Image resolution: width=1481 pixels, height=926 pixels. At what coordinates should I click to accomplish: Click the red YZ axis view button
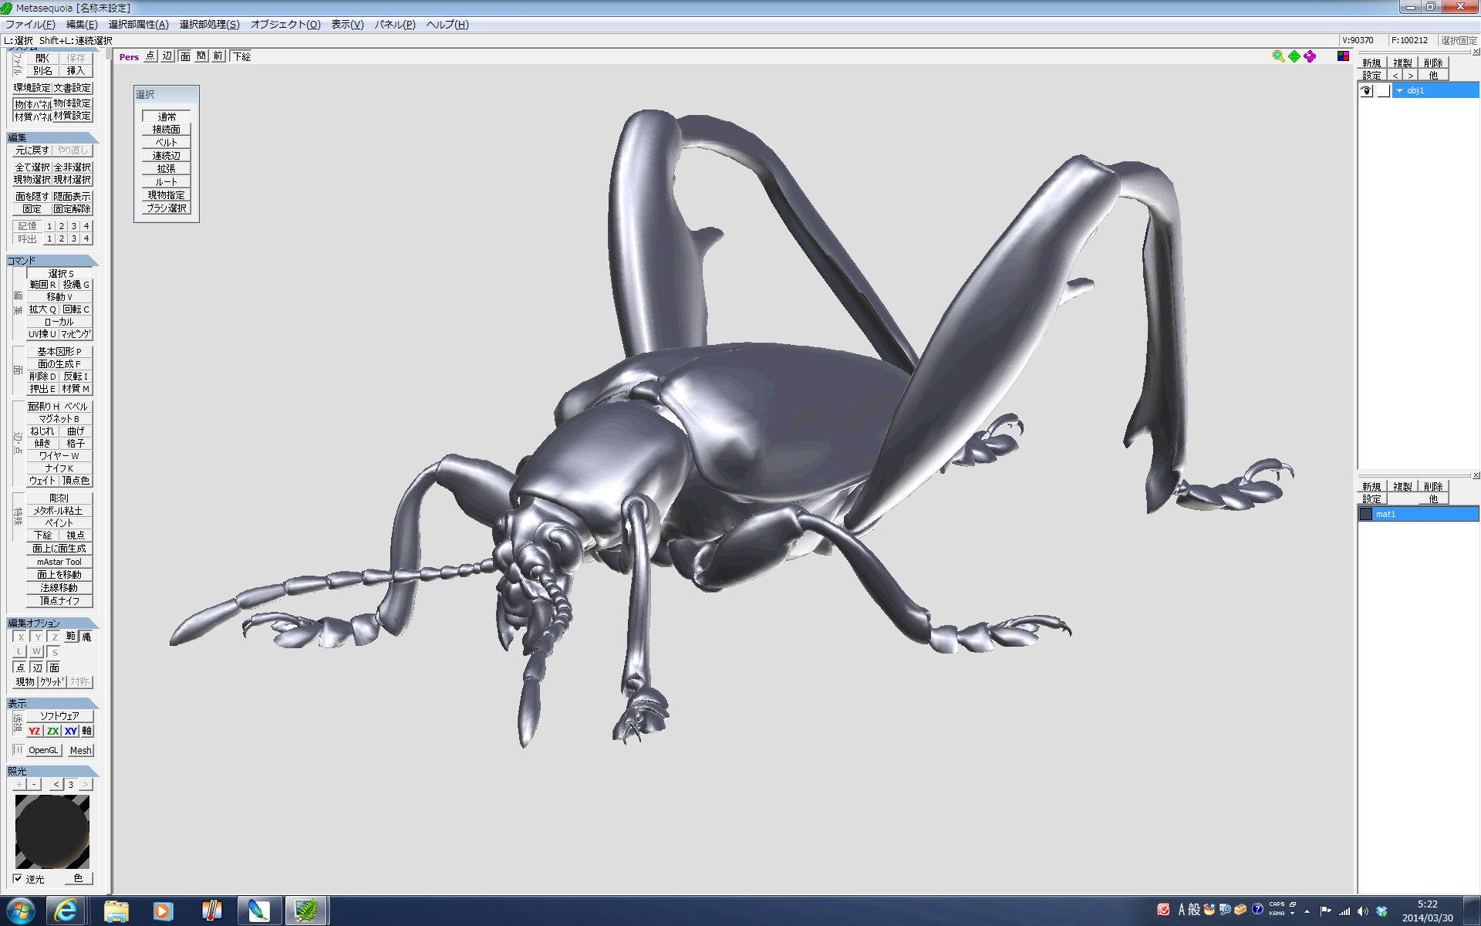point(34,731)
